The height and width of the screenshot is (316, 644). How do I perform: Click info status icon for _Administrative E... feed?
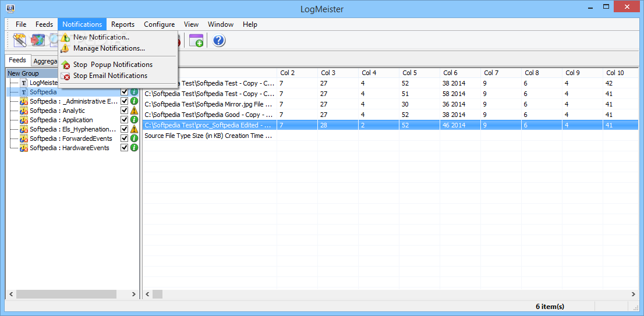134,101
